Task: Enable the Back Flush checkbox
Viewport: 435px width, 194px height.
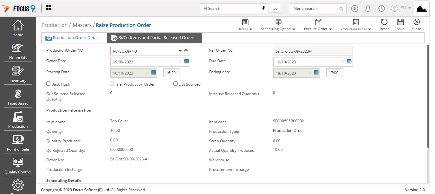Action: coord(49,84)
